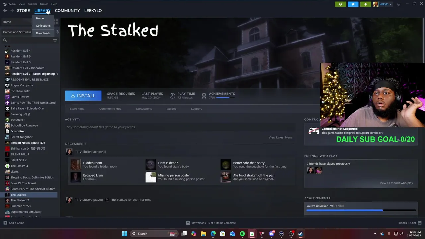
Task: Click the Hidden room achievement icon
Action: (76, 165)
